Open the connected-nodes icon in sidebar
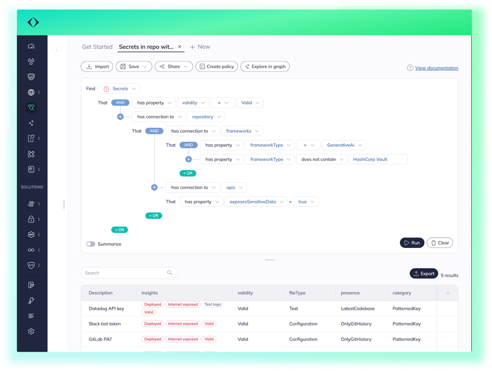492x371 pixels. coord(31,123)
